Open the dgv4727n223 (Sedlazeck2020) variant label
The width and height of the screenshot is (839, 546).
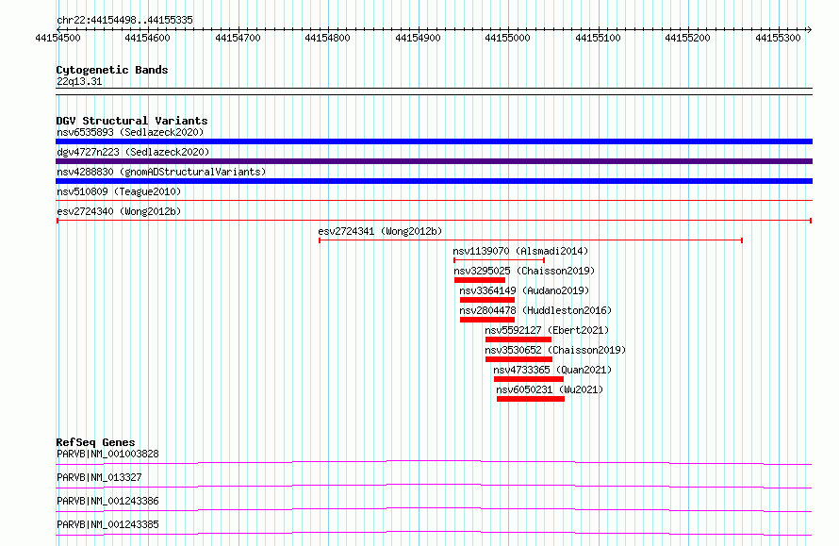click(133, 152)
